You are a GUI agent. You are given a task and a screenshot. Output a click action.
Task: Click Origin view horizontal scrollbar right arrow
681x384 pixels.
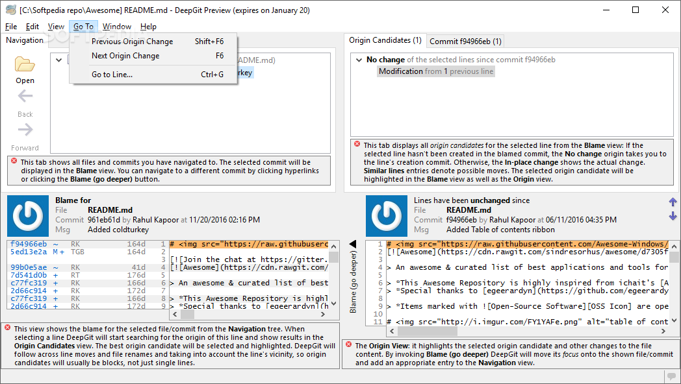663,331
